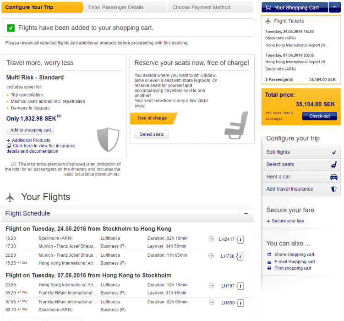Screen dimensions: 344x321
Task: Click the info icon for flight LH2417
Action: coord(240,239)
